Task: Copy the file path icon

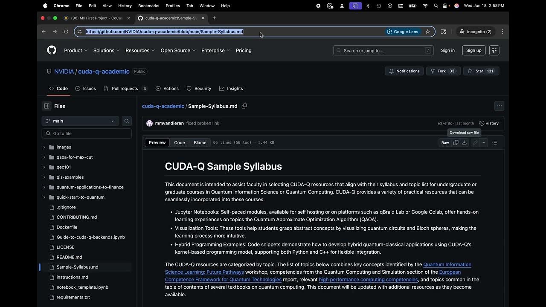Action: (244, 106)
